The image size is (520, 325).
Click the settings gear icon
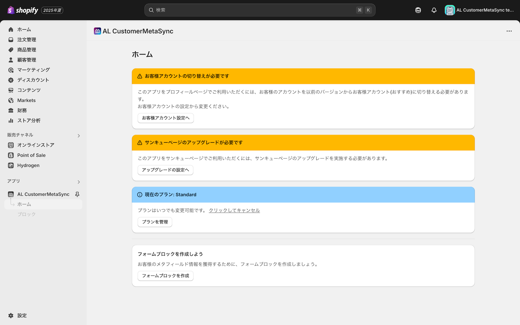11,316
